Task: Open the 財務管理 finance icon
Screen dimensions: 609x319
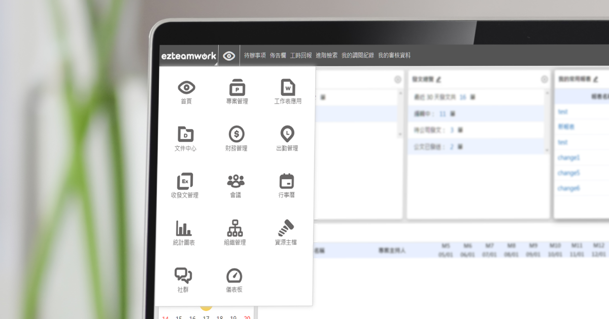Action: tap(236, 134)
